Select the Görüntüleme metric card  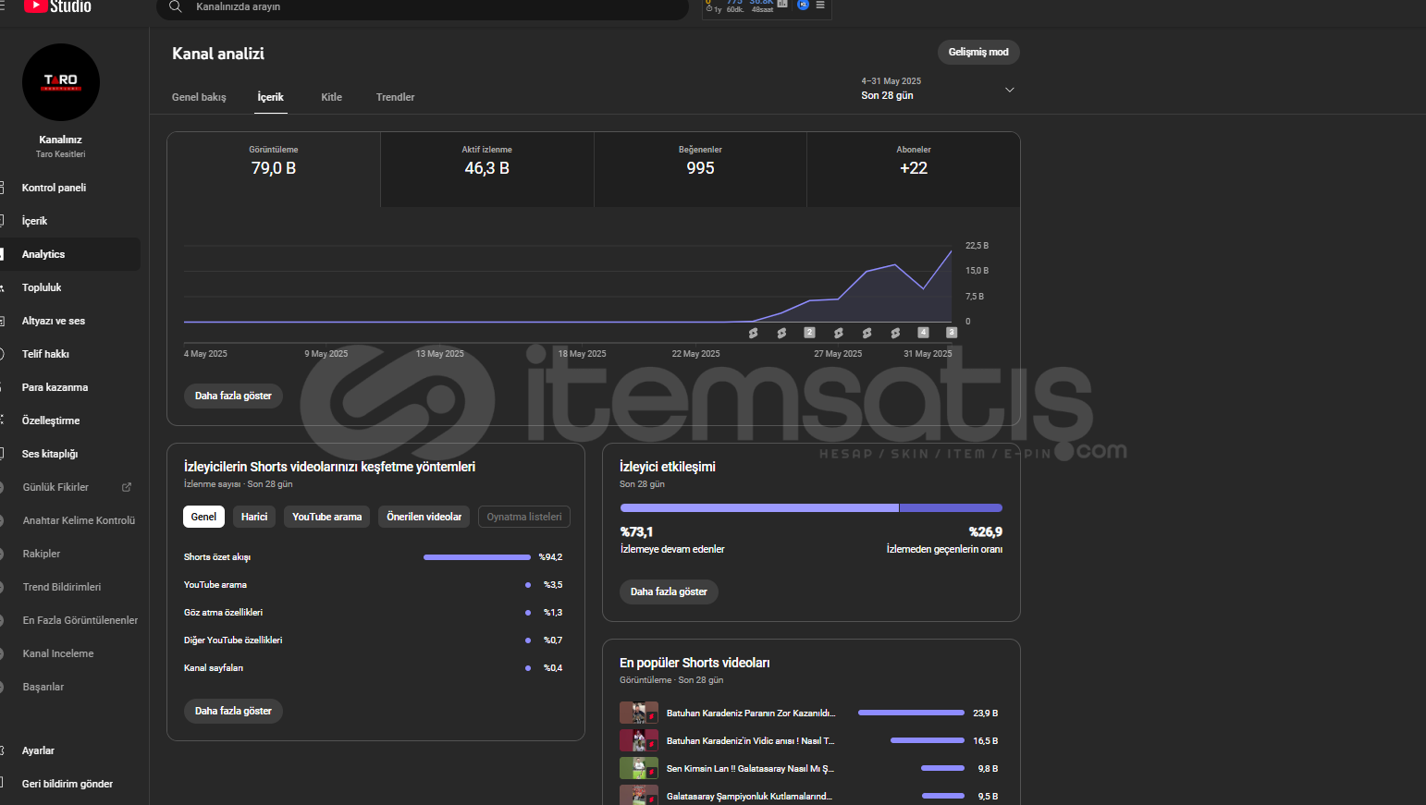pyautogui.click(x=274, y=169)
